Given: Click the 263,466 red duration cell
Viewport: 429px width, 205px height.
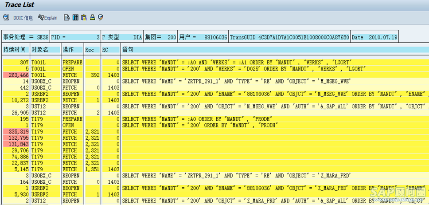Looking at the screenshot, I should (x=16, y=75).
